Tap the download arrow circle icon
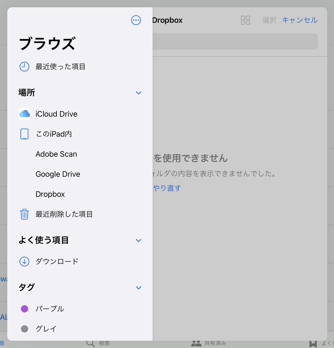 [24, 261]
